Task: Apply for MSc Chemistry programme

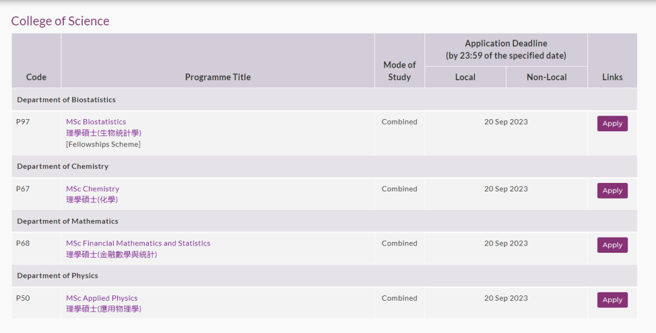Action: (x=612, y=190)
